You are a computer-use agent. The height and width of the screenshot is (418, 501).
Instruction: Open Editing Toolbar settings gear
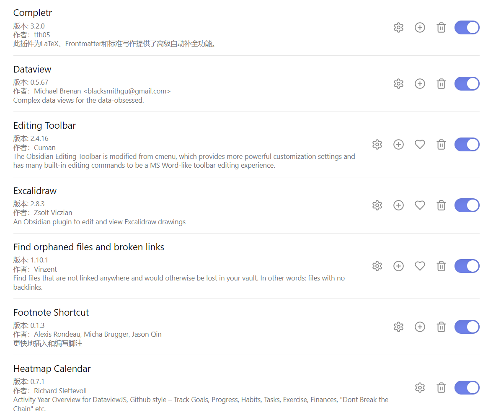tap(377, 145)
